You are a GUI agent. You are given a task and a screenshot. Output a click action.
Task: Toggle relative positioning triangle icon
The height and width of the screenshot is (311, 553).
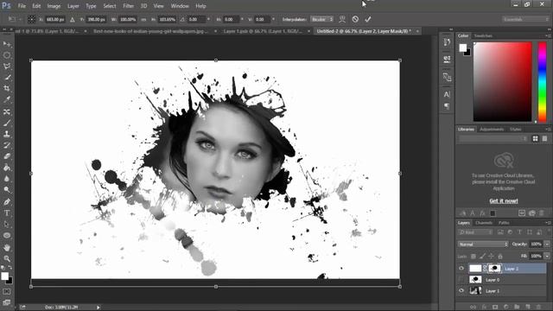(x=73, y=19)
